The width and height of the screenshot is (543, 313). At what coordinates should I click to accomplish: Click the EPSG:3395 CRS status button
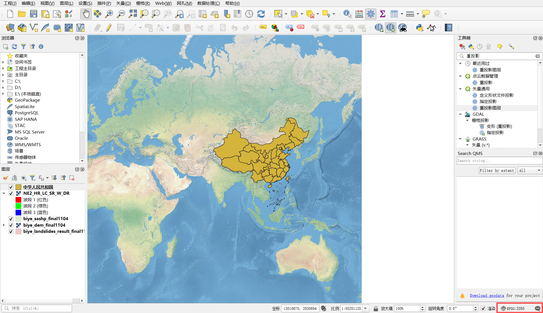tap(515, 308)
